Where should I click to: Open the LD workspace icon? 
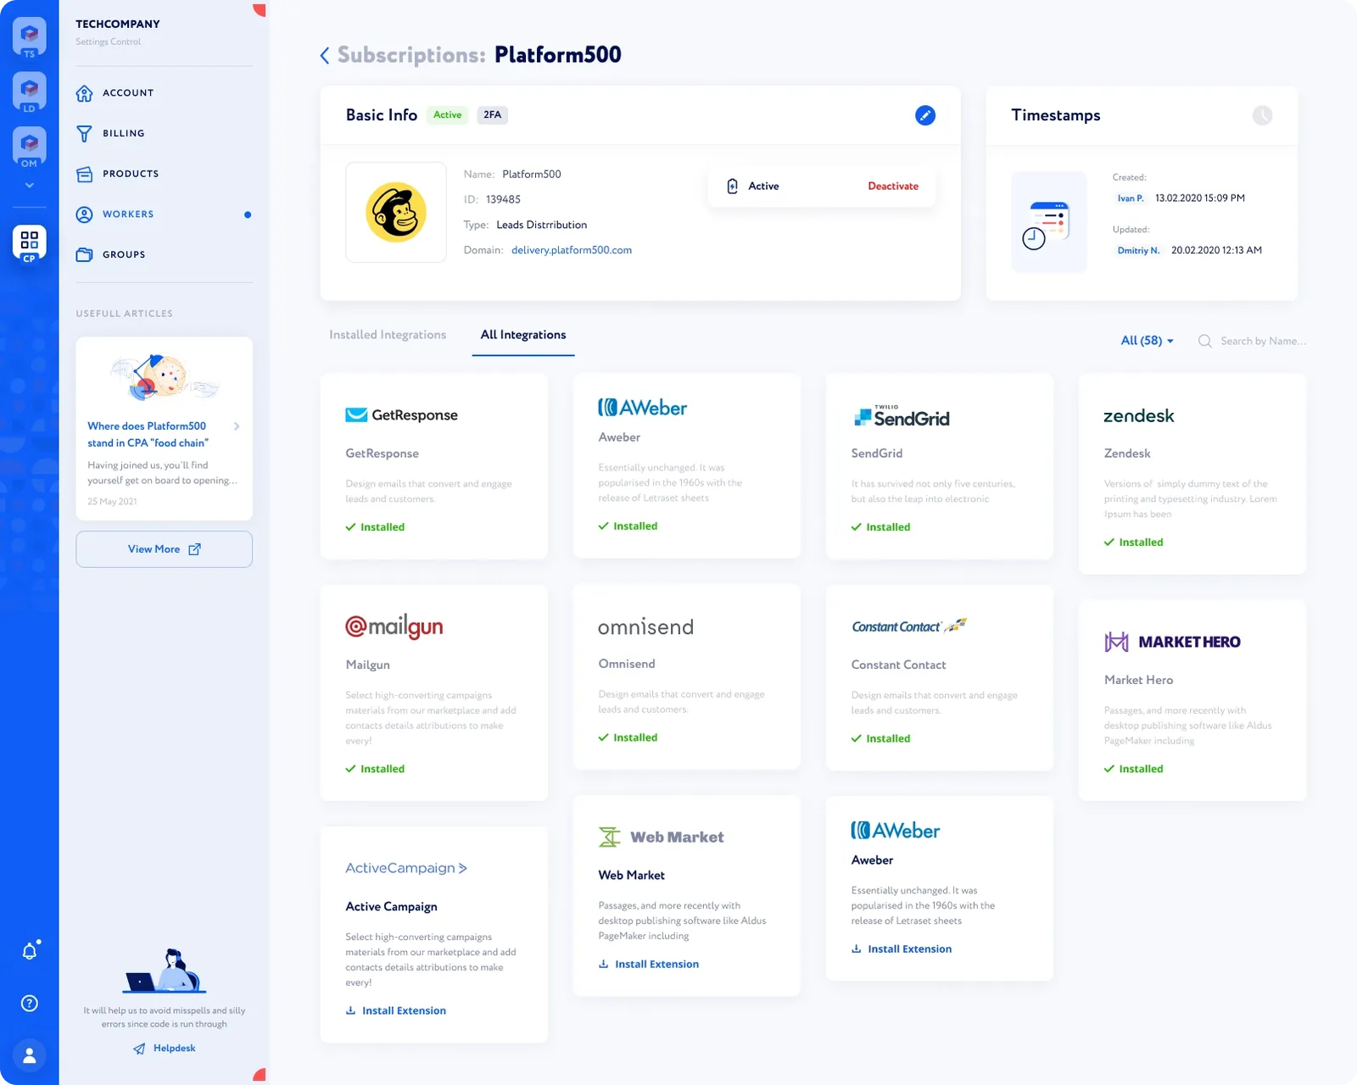tap(30, 92)
